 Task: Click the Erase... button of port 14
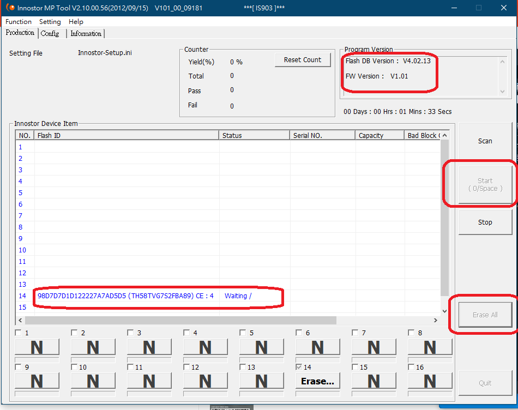click(318, 381)
